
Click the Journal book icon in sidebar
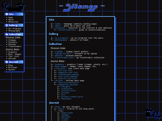[7, 62]
